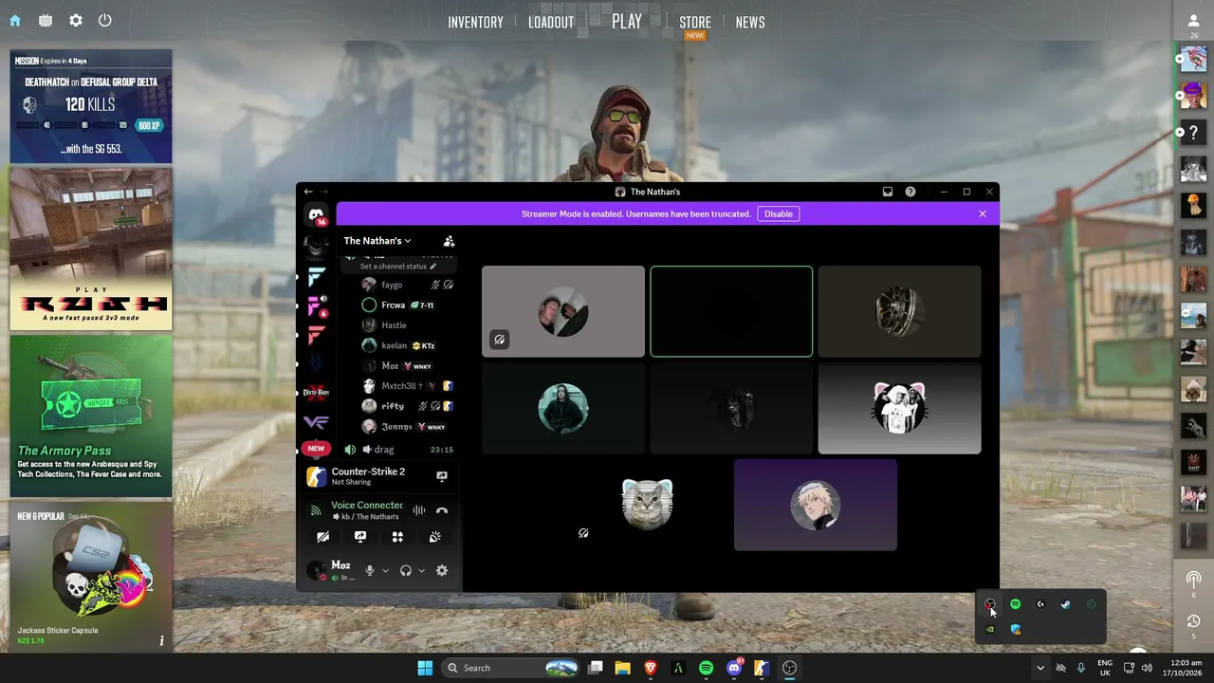Screen dimensions: 1214x683
Task: Open the Store tab in CS2
Action: [695, 22]
